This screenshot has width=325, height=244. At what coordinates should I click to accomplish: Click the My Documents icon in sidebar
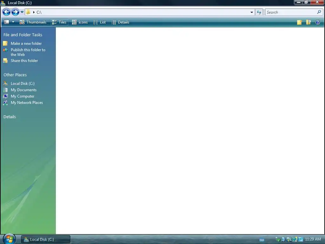click(5, 90)
